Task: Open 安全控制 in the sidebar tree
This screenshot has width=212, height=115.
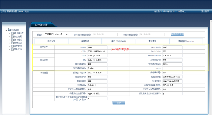Action: point(18,37)
